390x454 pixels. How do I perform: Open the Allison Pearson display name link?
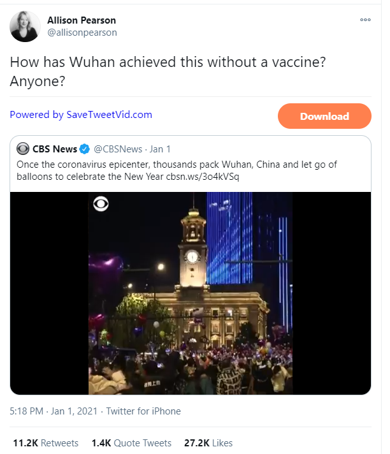click(x=82, y=20)
